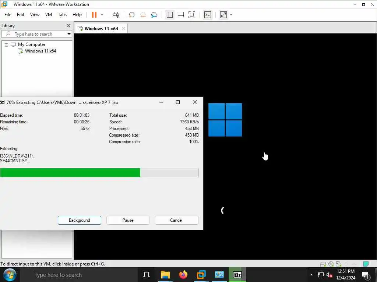377x282 pixels.
Task: Click the Background button in 7-Zip
Action: coord(80,220)
